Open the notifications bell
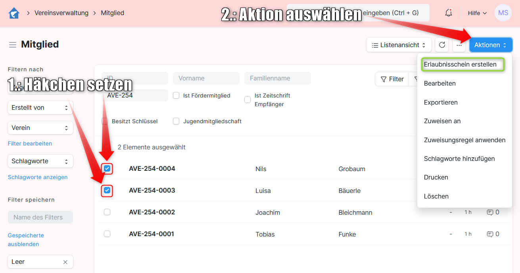 [448, 13]
